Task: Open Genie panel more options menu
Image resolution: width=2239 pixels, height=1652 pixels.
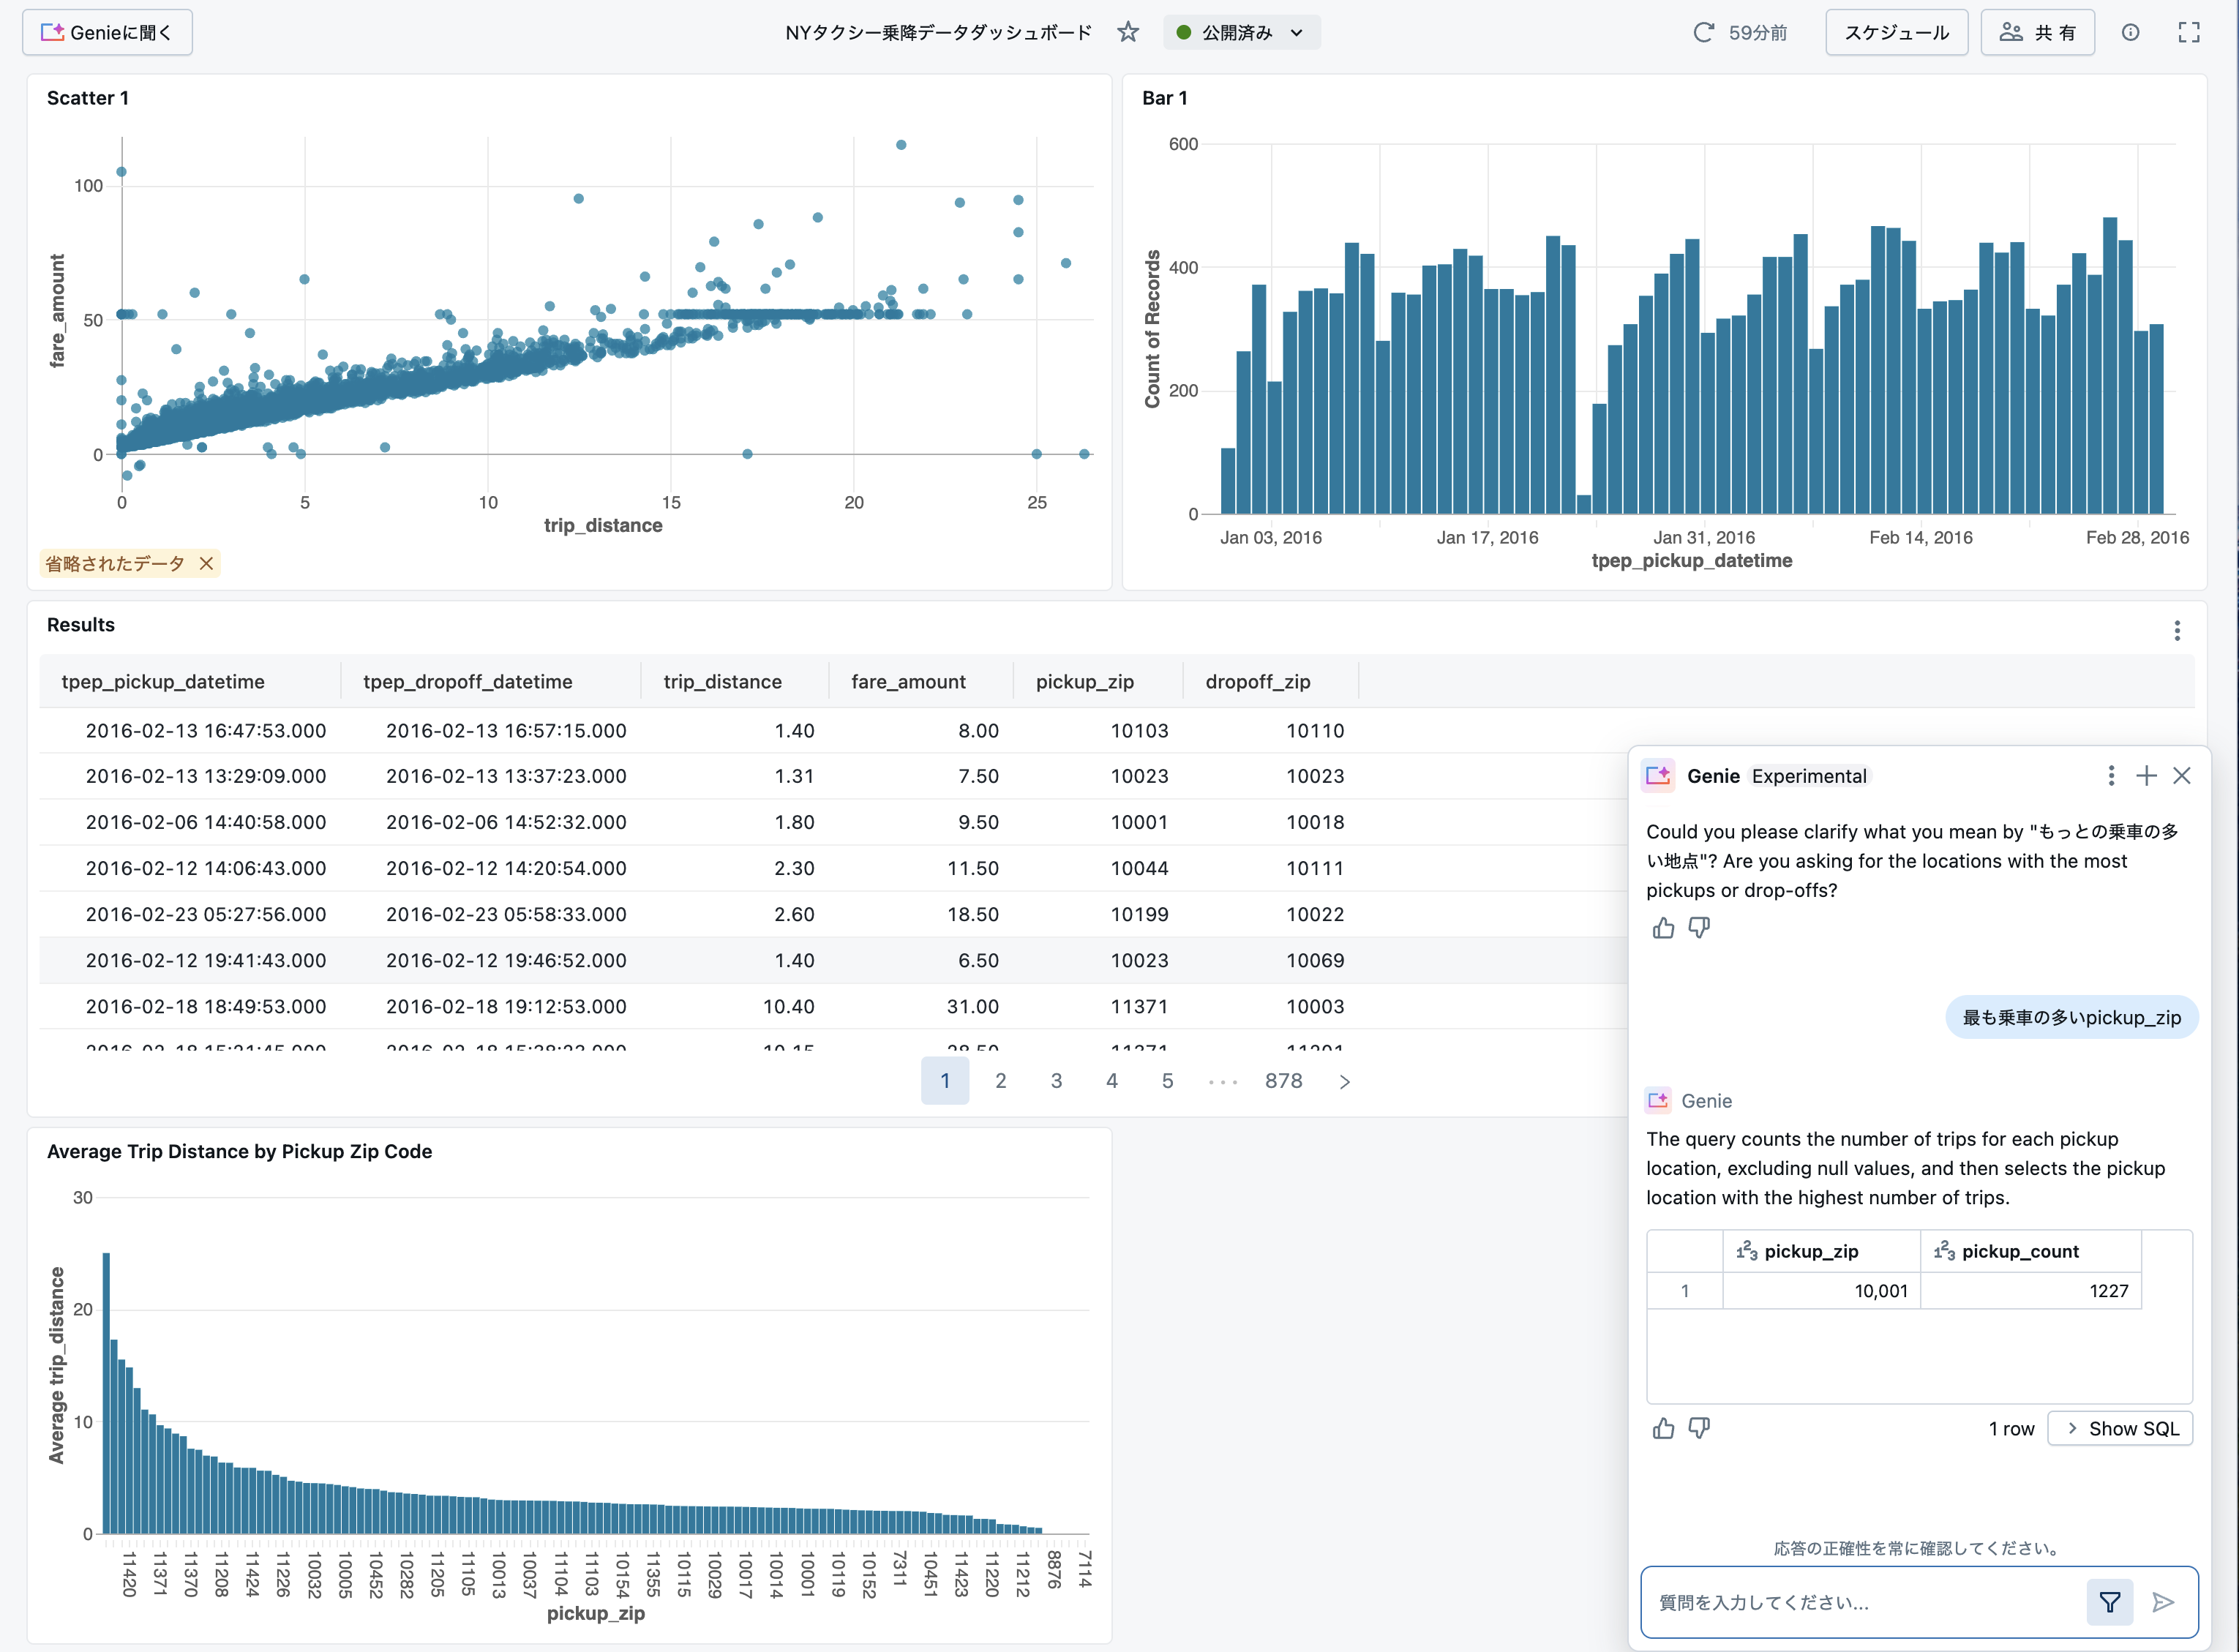Action: click(2110, 776)
